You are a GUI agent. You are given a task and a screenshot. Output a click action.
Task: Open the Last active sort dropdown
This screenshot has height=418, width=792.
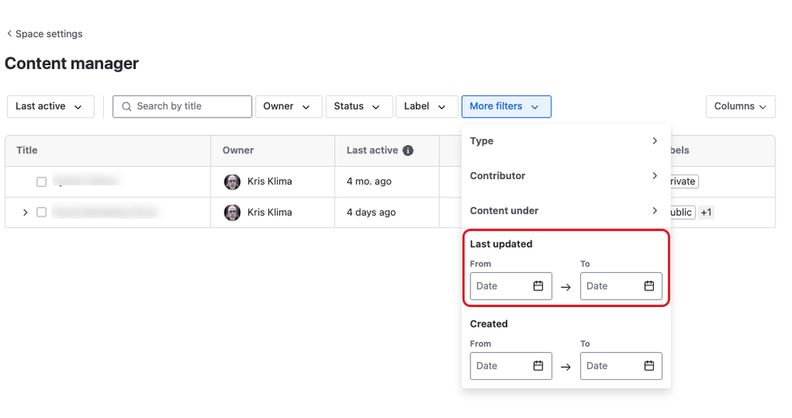point(51,106)
